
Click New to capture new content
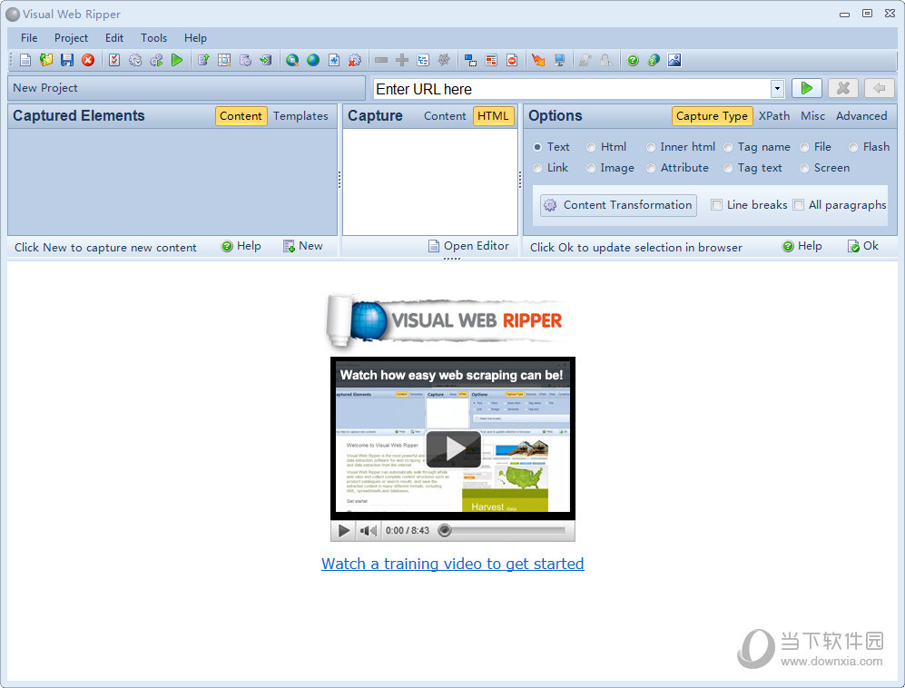(303, 247)
